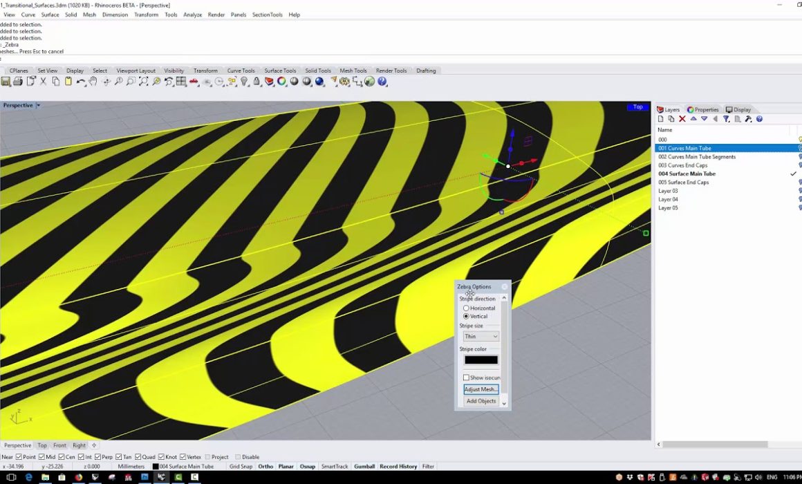
Task: Open Firefox from the Windows taskbar
Action: (78, 477)
